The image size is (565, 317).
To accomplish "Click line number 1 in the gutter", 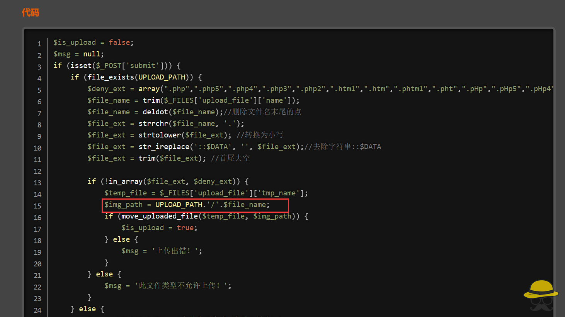I will click(39, 44).
